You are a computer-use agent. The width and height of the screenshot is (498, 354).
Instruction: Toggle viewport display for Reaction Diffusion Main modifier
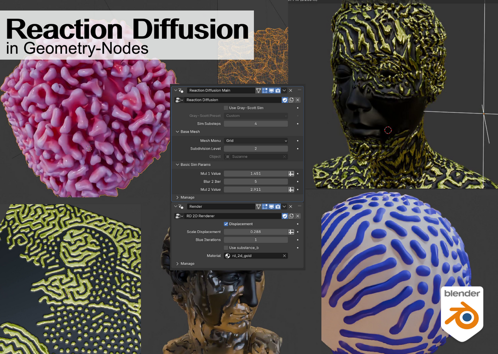pos(272,91)
